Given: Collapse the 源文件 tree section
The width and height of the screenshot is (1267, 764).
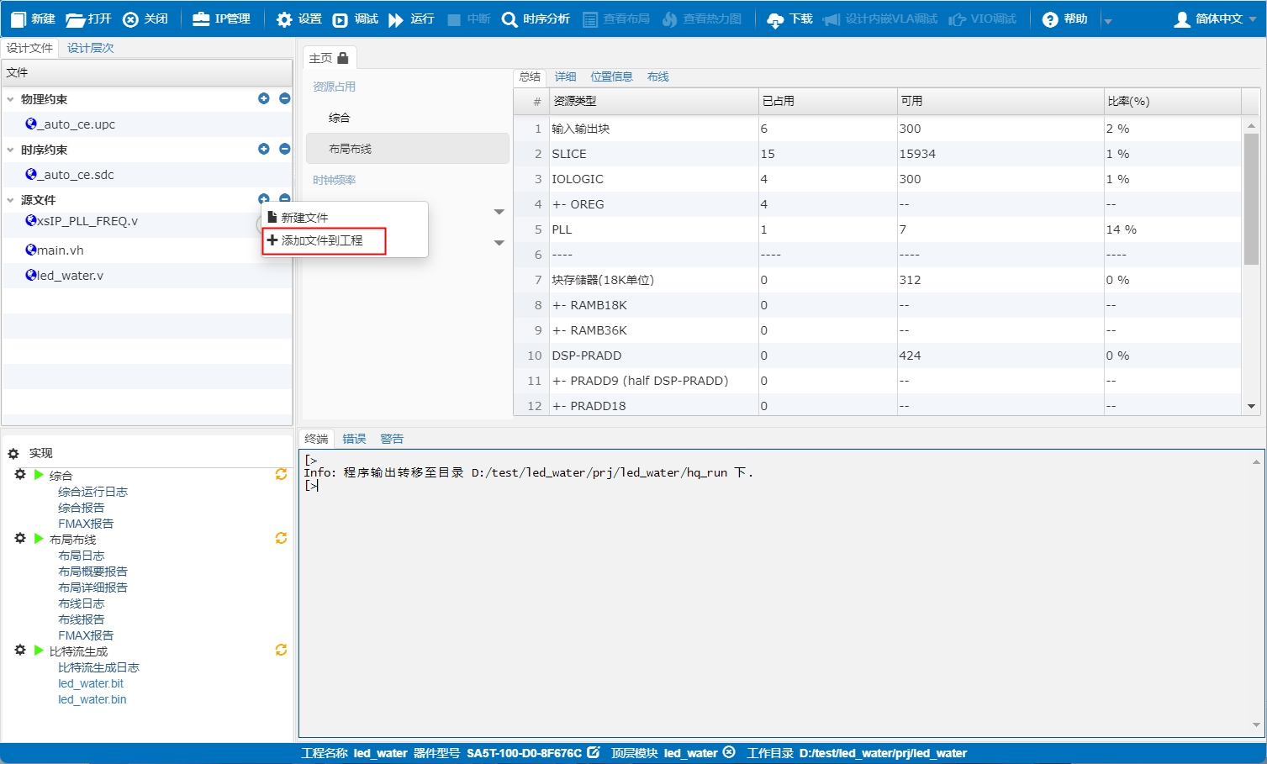Looking at the screenshot, I should click(x=11, y=200).
